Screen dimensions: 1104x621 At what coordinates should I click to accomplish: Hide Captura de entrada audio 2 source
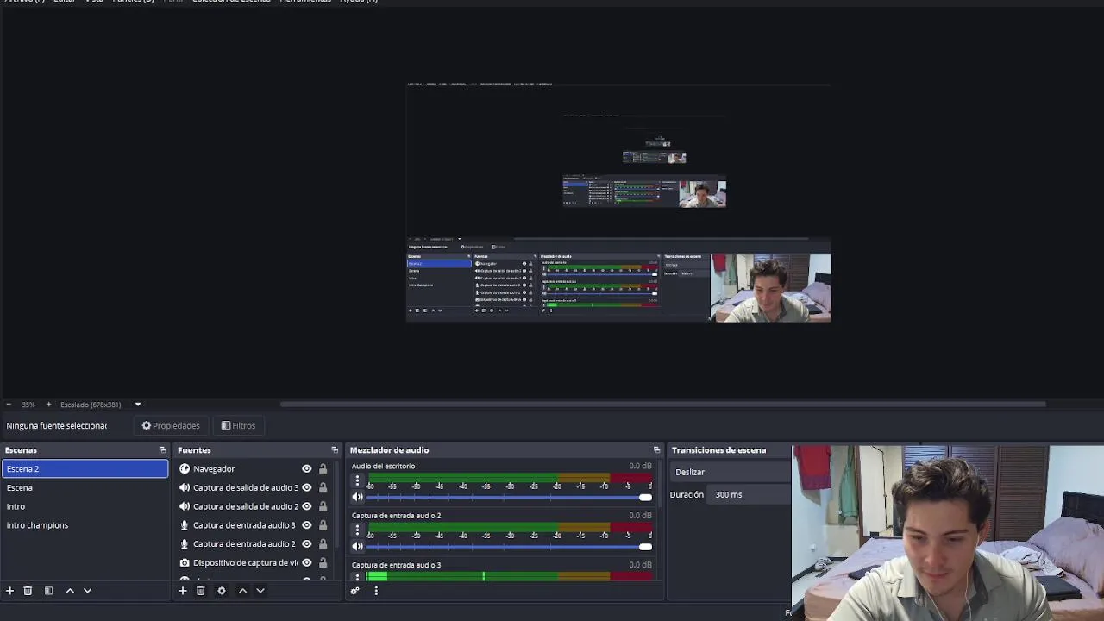[306, 544]
